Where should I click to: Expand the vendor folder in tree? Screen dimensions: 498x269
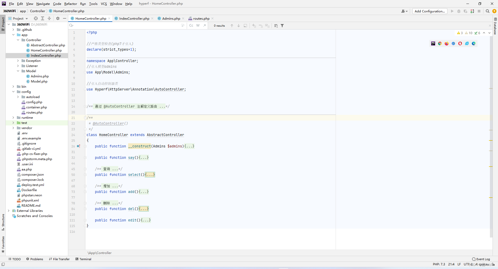pos(13,128)
